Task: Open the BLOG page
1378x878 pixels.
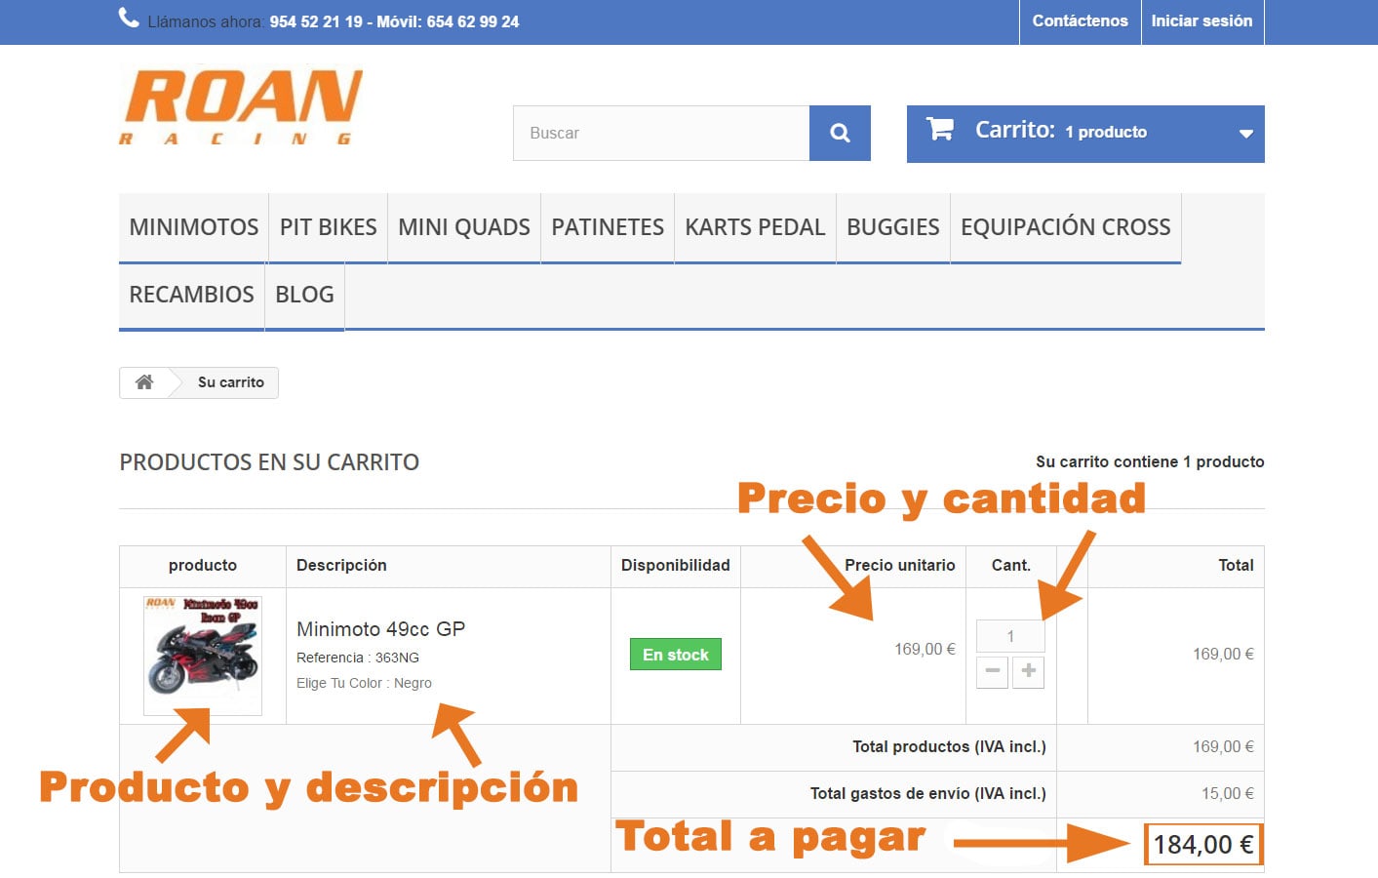Action: [304, 295]
